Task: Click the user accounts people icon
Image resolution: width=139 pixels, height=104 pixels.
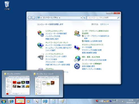Action: point(77,33)
